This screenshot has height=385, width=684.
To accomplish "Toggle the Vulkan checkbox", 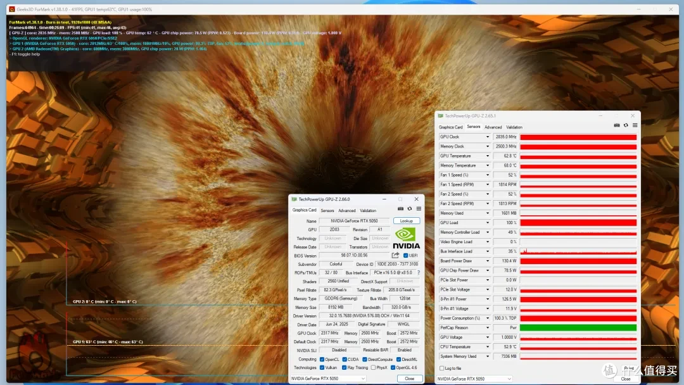I will (x=322, y=368).
